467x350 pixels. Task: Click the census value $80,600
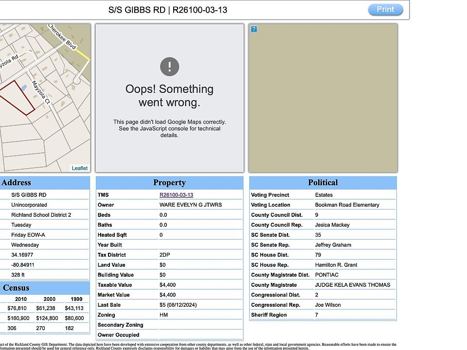pos(74,318)
